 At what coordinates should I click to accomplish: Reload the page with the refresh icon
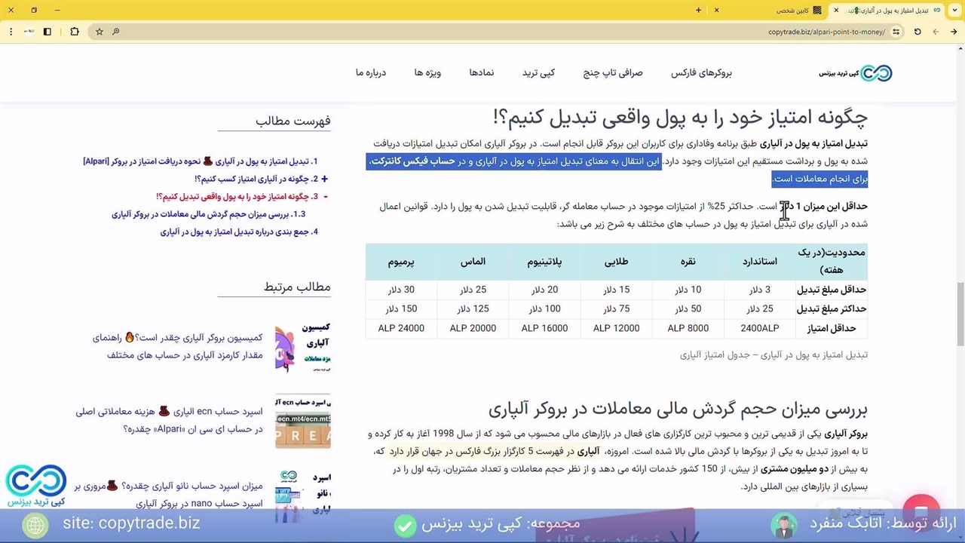918,32
